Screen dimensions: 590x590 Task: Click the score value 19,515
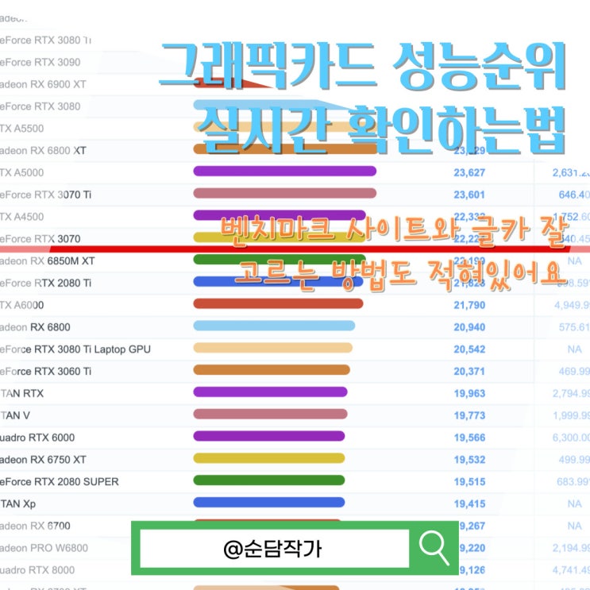tap(469, 482)
